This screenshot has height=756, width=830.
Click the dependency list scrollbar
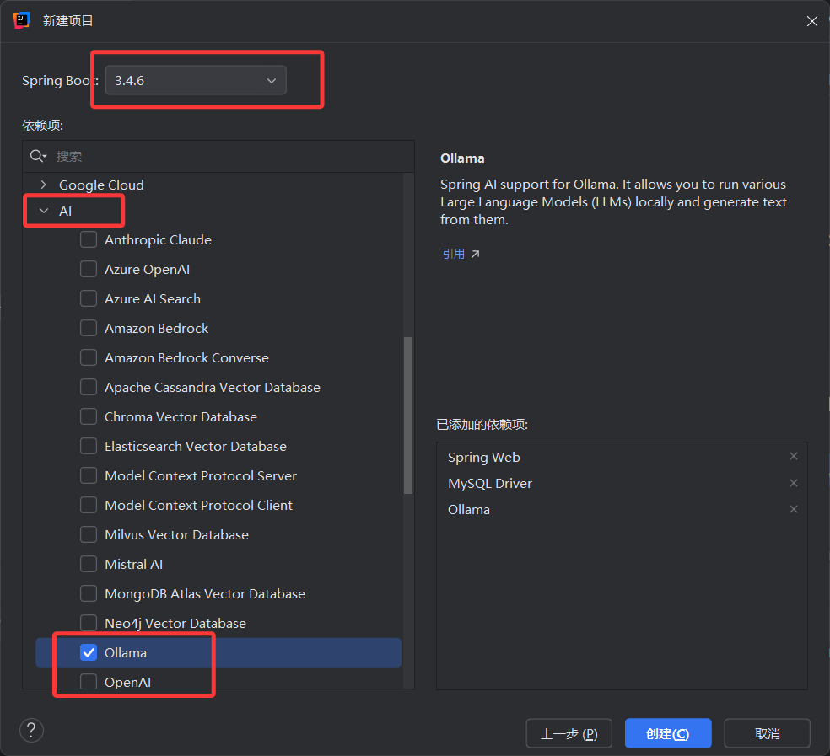tap(408, 416)
